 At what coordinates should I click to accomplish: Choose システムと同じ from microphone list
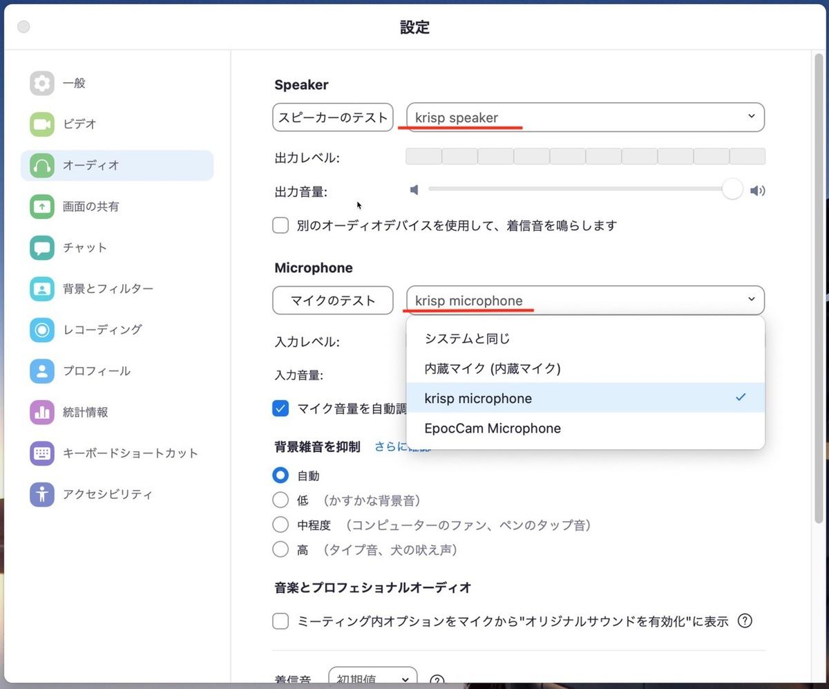[x=586, y=339]
